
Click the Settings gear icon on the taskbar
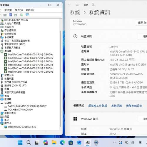96,143
